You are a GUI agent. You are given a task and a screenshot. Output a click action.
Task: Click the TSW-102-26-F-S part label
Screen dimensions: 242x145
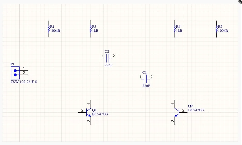(24, 82)
